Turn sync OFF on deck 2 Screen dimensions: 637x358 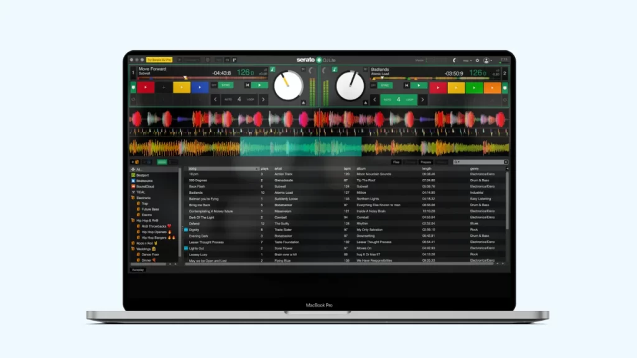[x=373, y=85]
